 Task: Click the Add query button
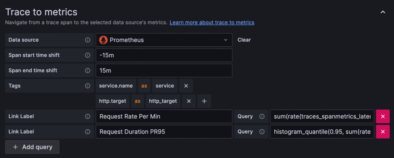click(x=32, y=147)
